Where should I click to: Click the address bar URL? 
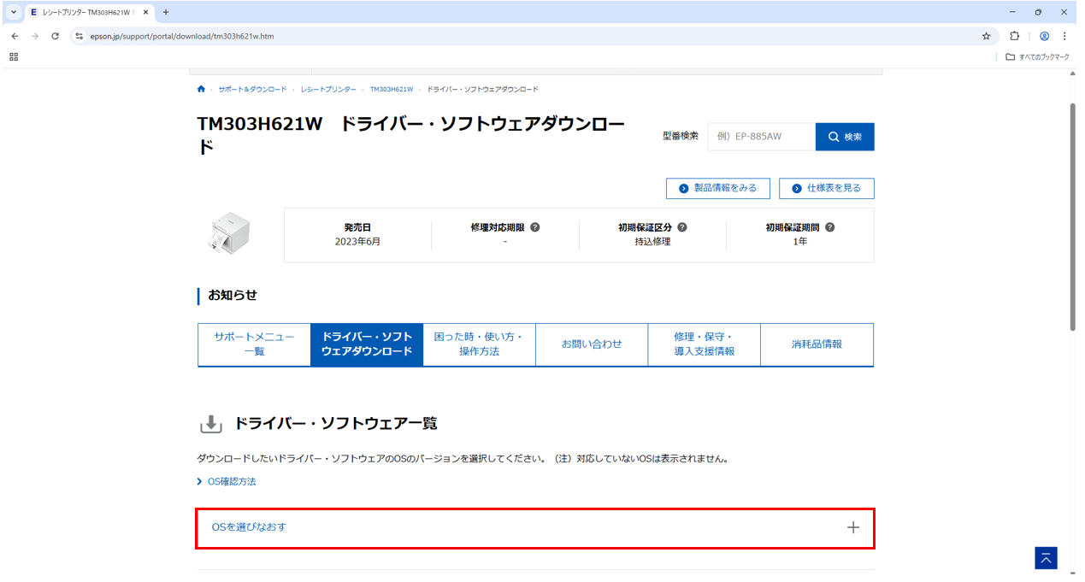[x=182, y=36]
